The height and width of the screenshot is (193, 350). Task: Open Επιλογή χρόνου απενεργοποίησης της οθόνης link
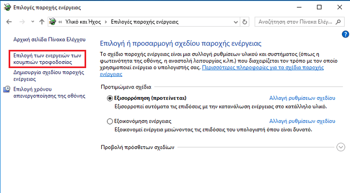(50, 93)
